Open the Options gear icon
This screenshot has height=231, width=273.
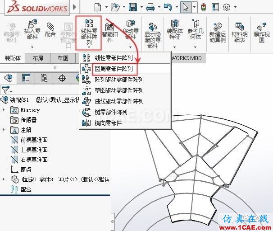click(227, 7)
